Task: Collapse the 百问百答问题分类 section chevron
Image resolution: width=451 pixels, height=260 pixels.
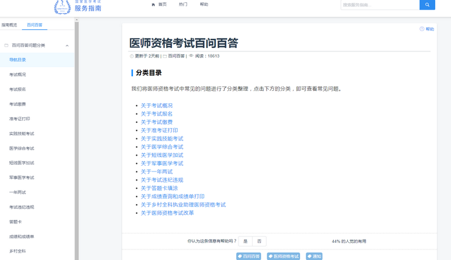Action: pos(67,45)
